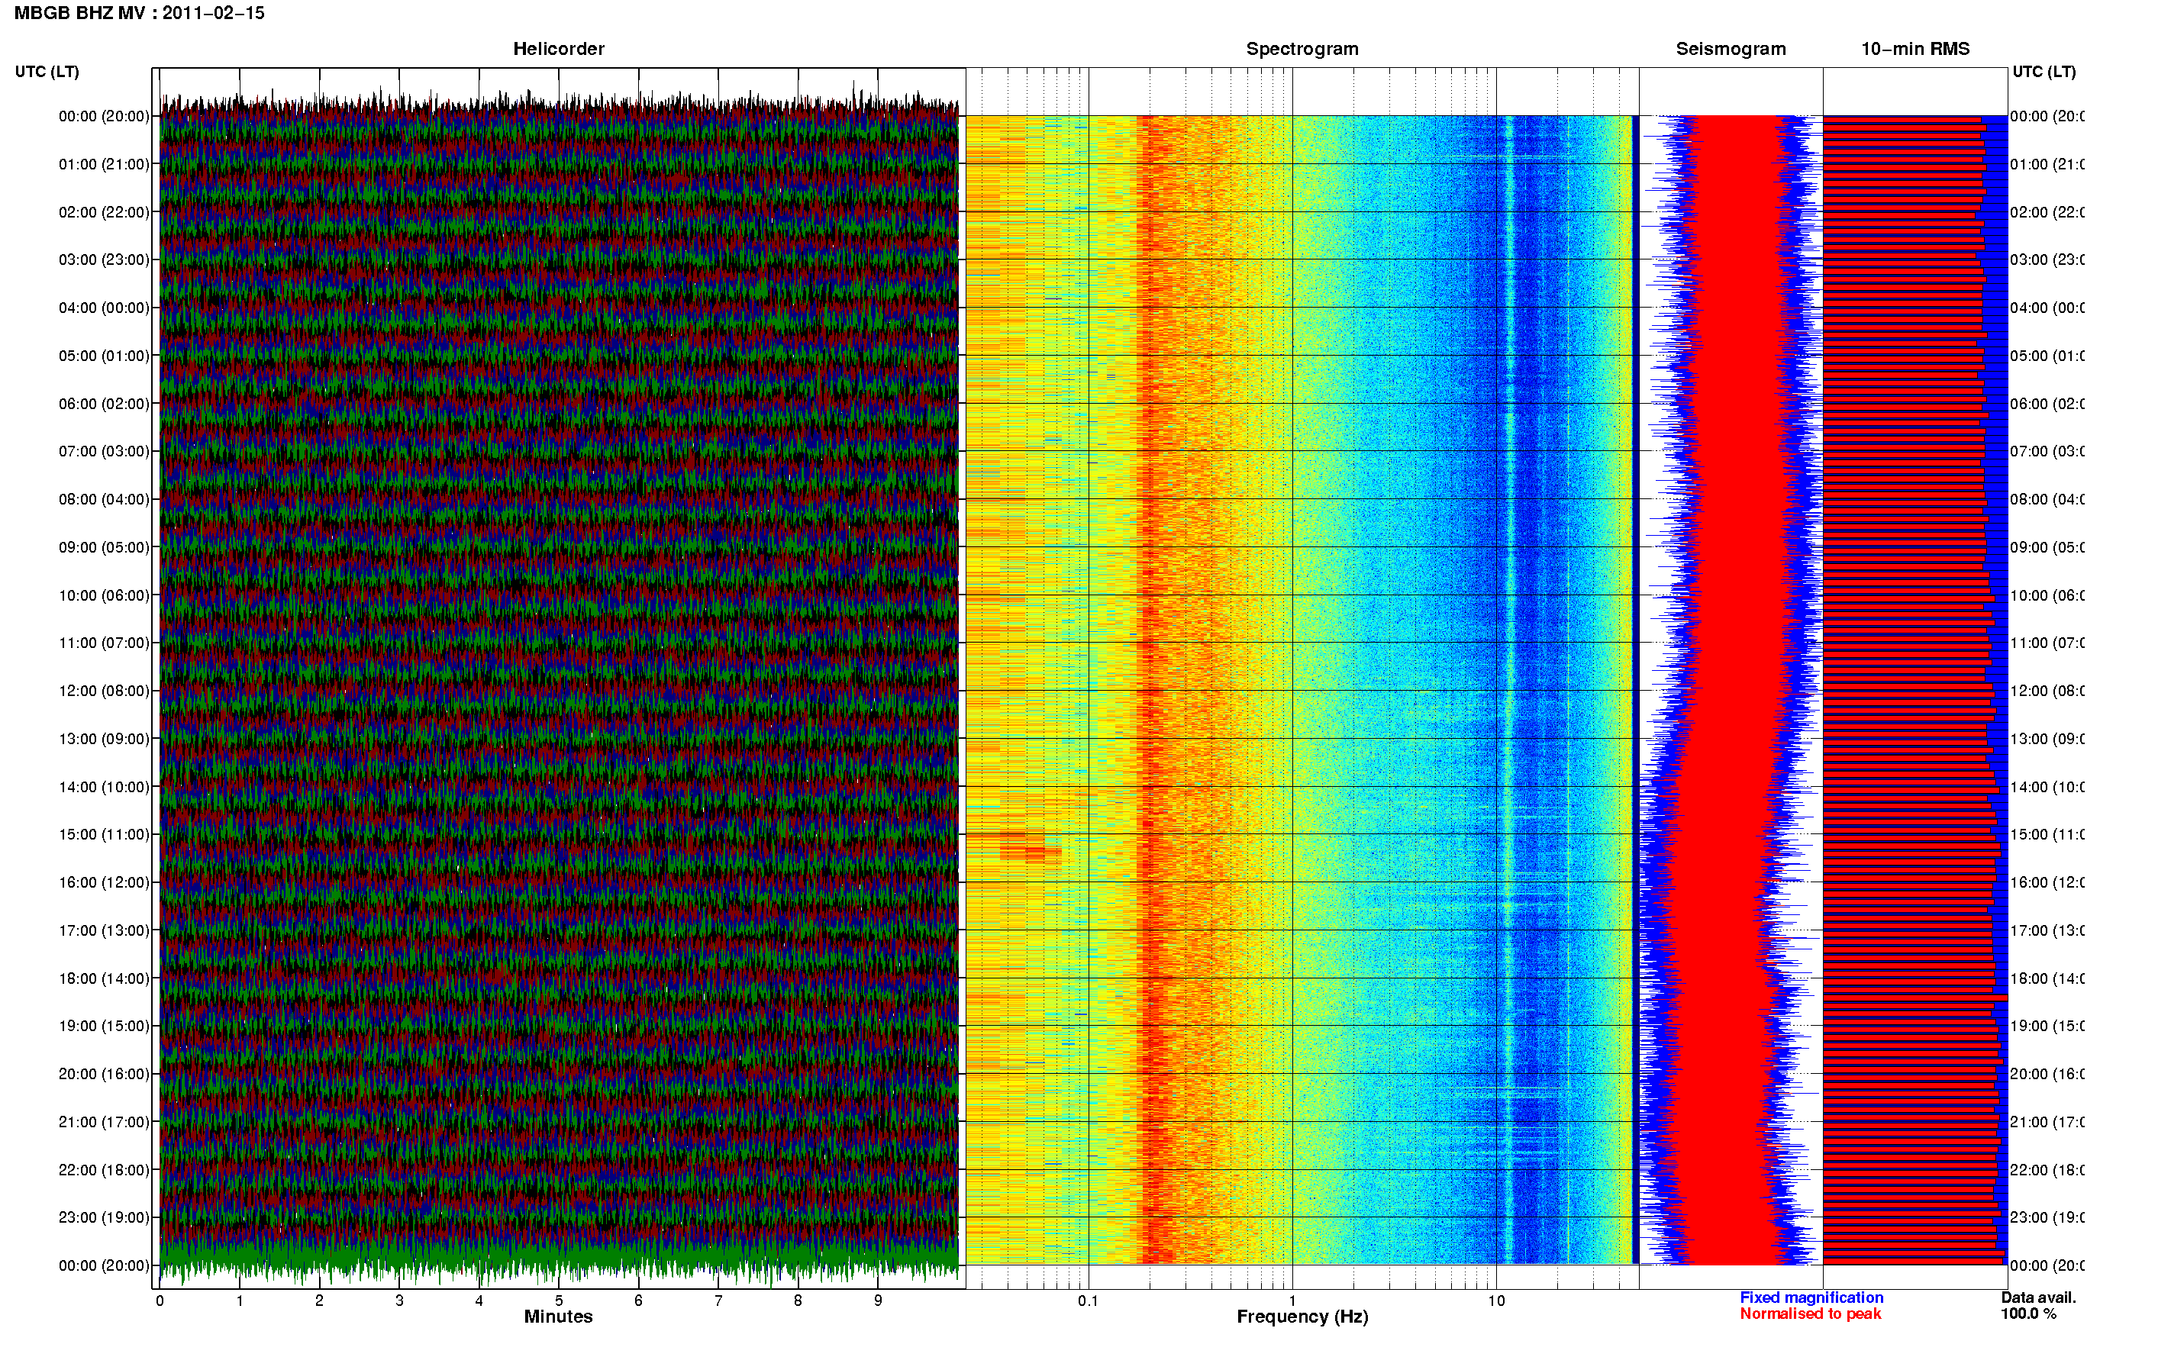Click the Fixed magnification legend text

pos(1811,1297)
